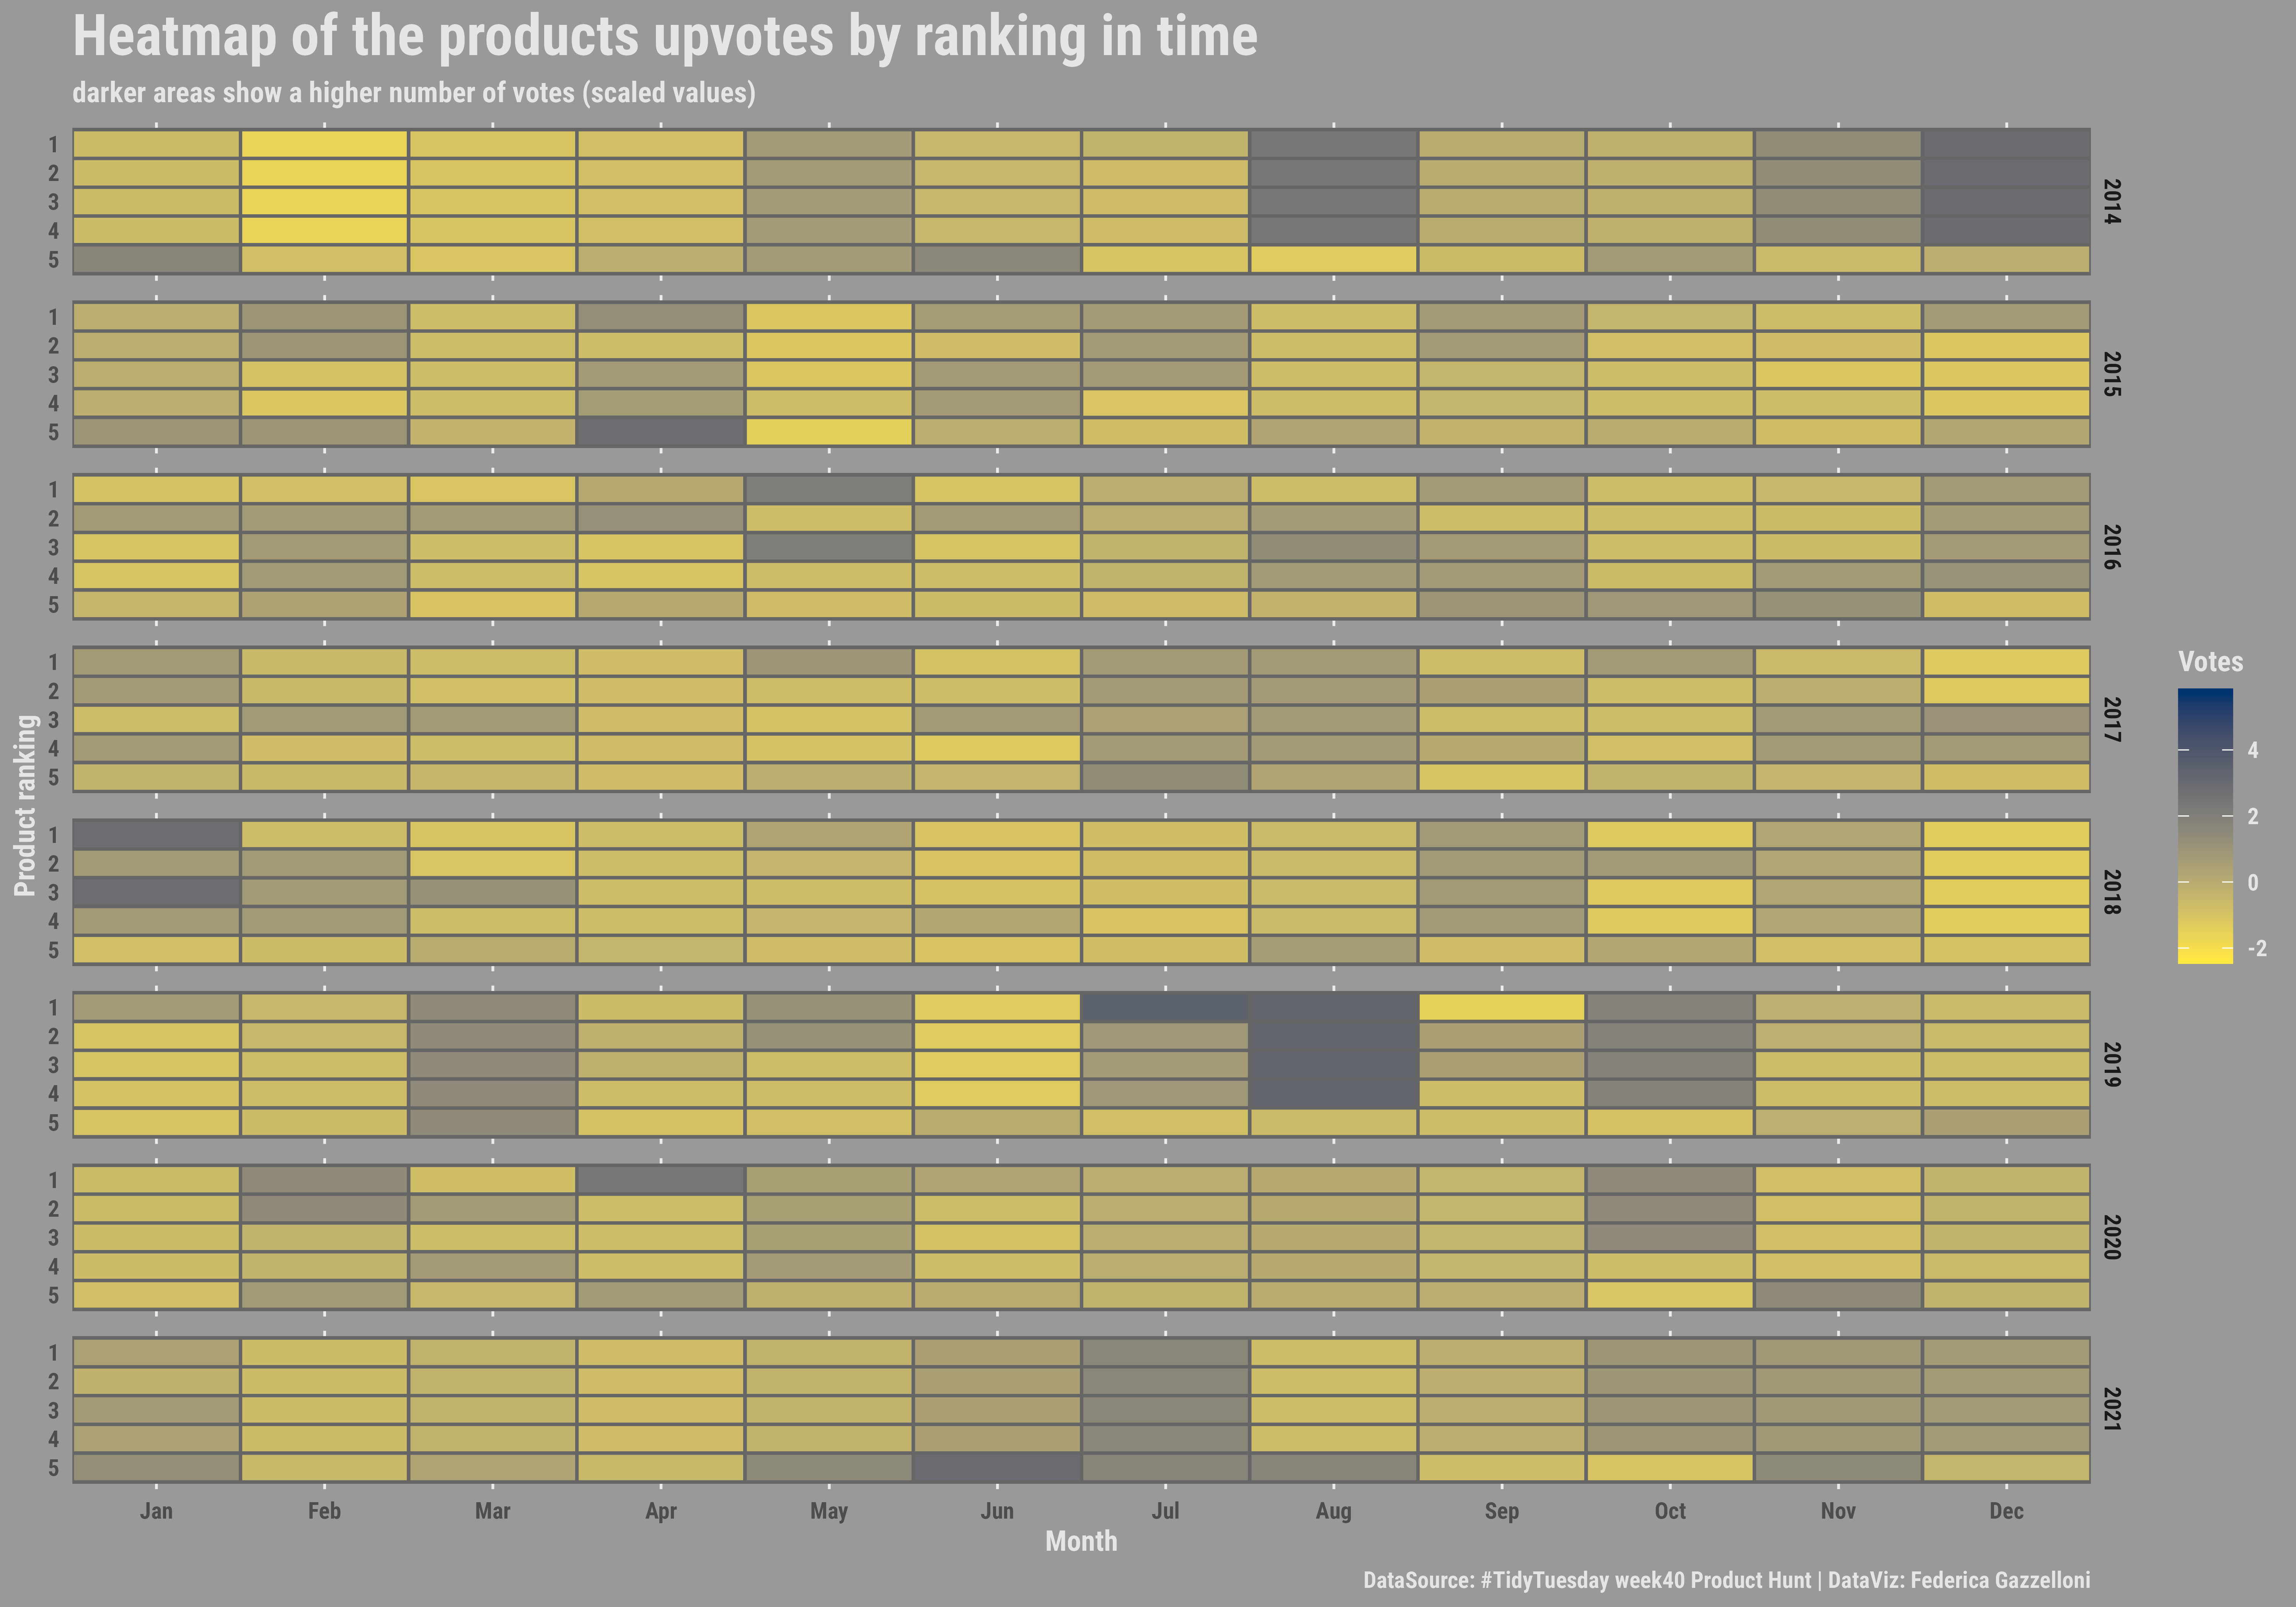Click the Jan month axis label
Viewport: 2296px width, 1607px height.
pyautogui.click(x=156, y=1511)
